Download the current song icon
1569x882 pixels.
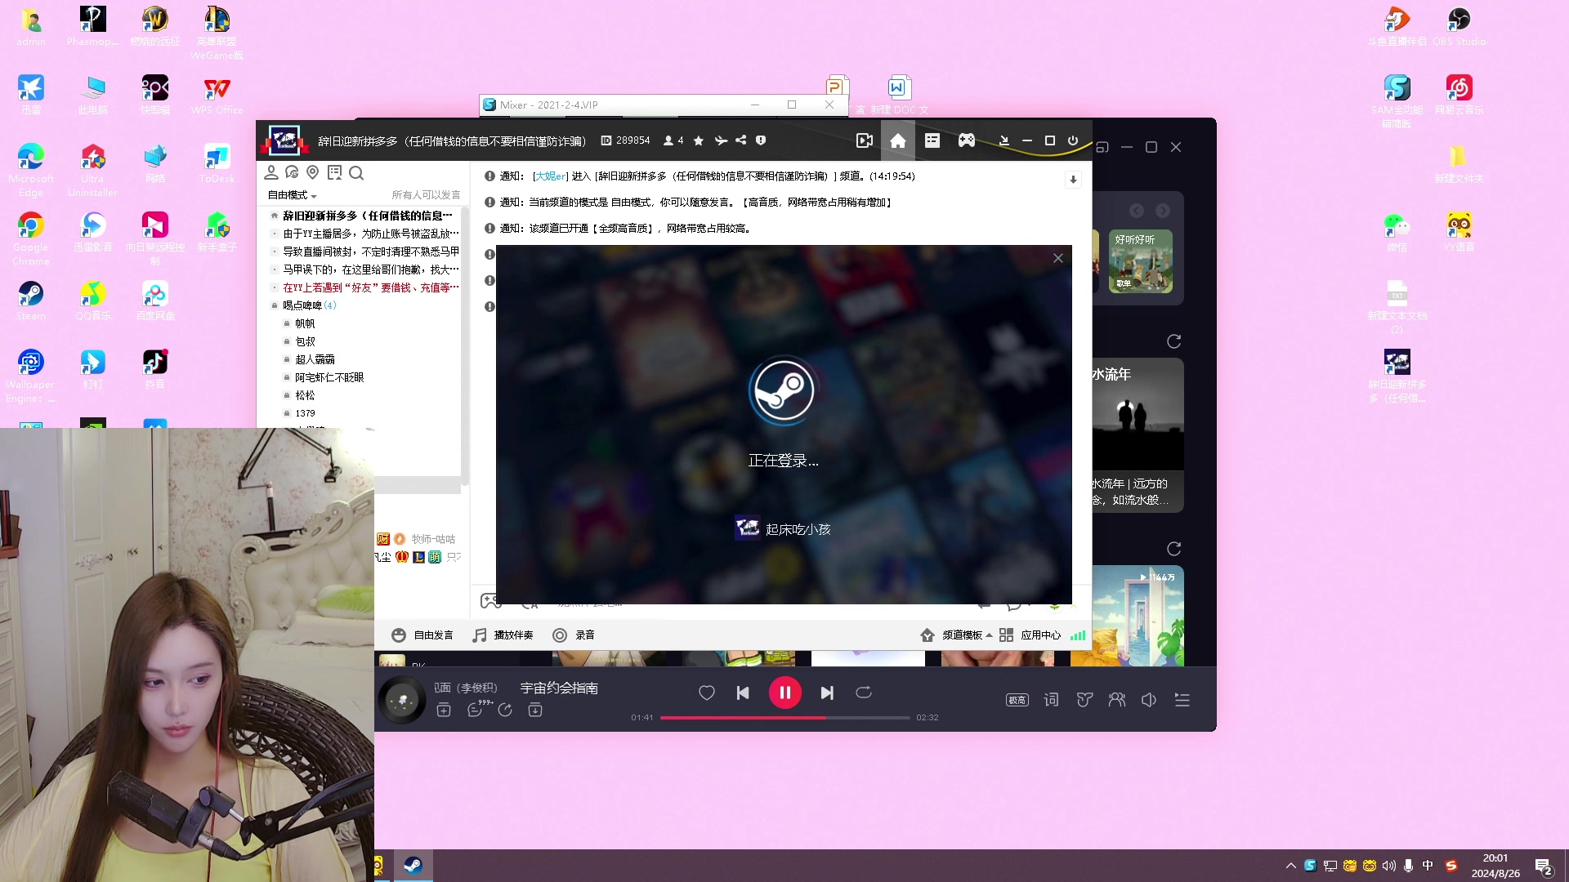[535, 710]
